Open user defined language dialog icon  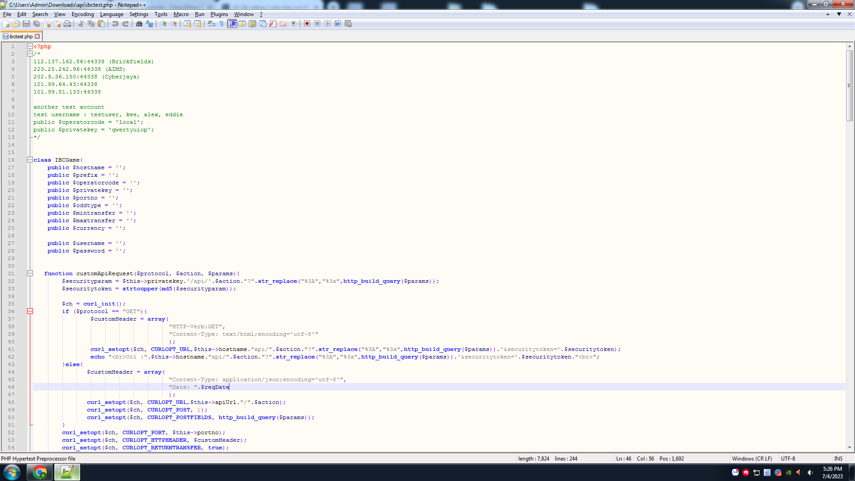242,24
